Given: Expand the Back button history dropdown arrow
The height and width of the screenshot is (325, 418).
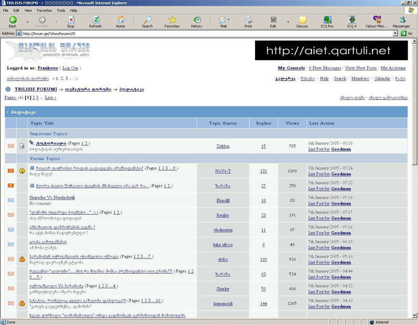Looking at the screenshot, I should [26, 22].
